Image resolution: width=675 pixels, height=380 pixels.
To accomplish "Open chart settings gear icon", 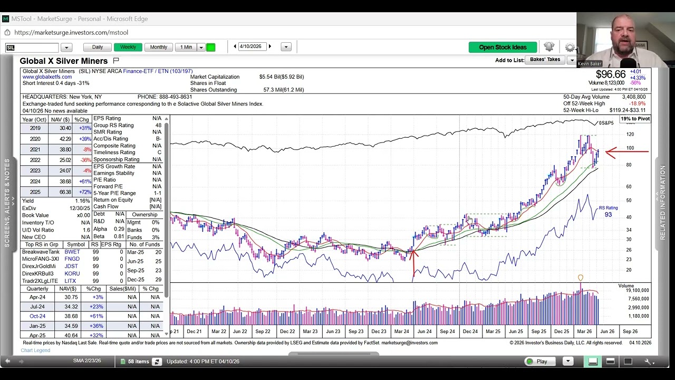I will [570, 47].
